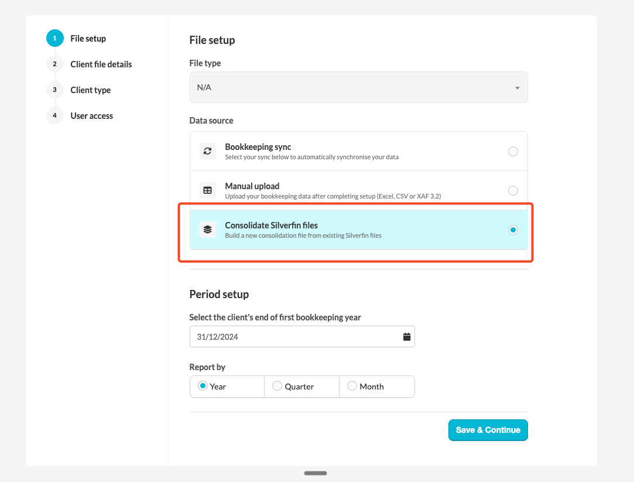The height and width of the screenshot is (482, 634).
Task: Open the User access step
Action: [92, 116]
